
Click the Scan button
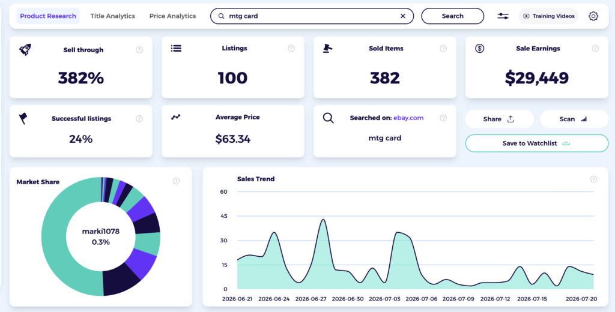(x=574, y=119)
